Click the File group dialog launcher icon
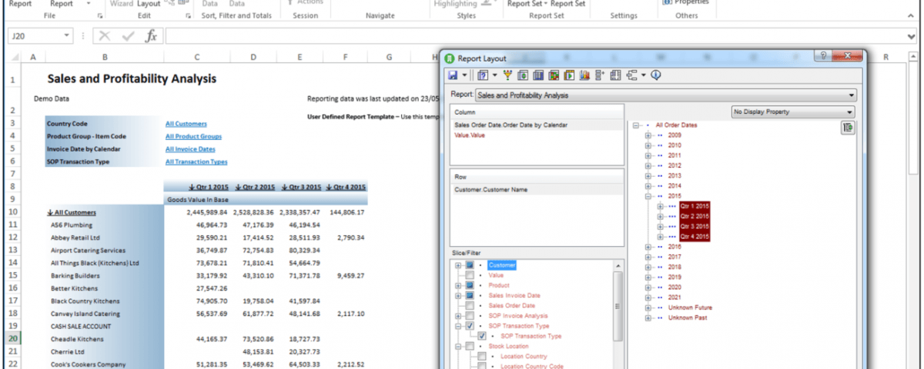Screen dimensions: 924x369 click(x=100, y=15)
